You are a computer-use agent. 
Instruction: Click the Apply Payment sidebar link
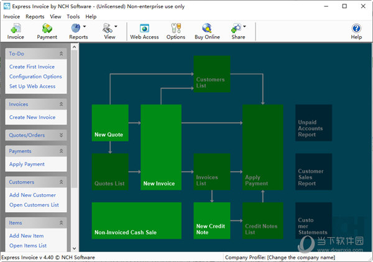(x=27, y=164)
